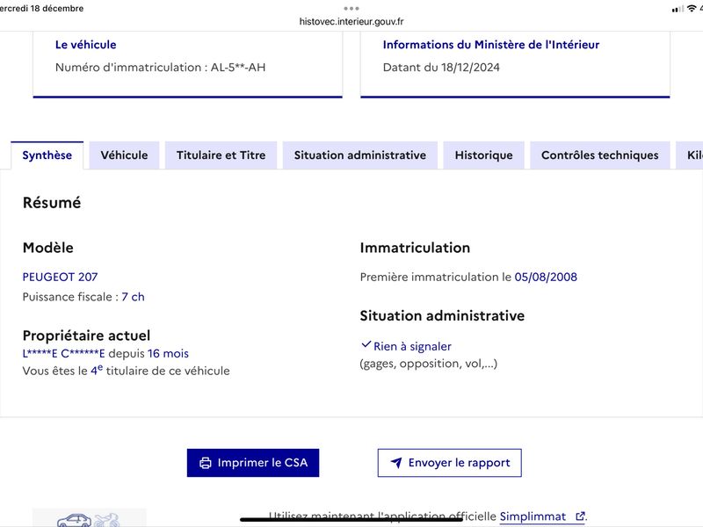The height and width of the screenshot is (527, 703).
Task: Click the owner name L*****E C******E
Action: pos(63,354)
